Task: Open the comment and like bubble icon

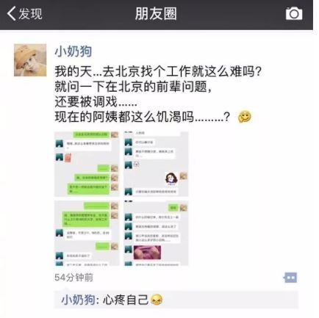Action: [290, 278]
